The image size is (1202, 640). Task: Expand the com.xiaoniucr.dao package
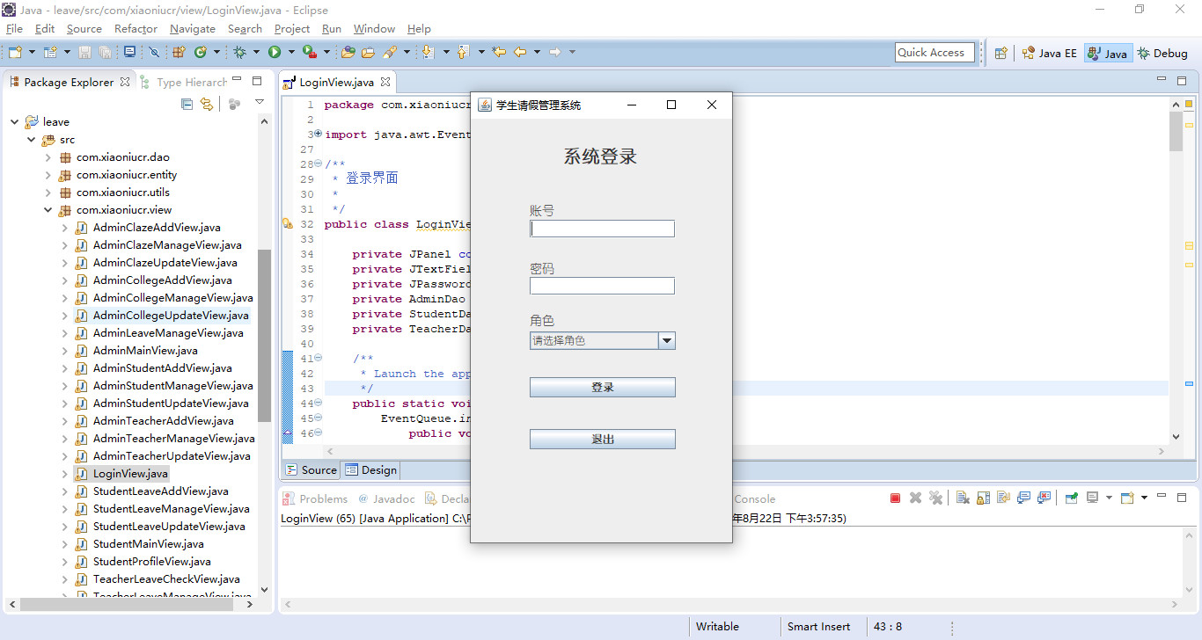coord(48,157)
